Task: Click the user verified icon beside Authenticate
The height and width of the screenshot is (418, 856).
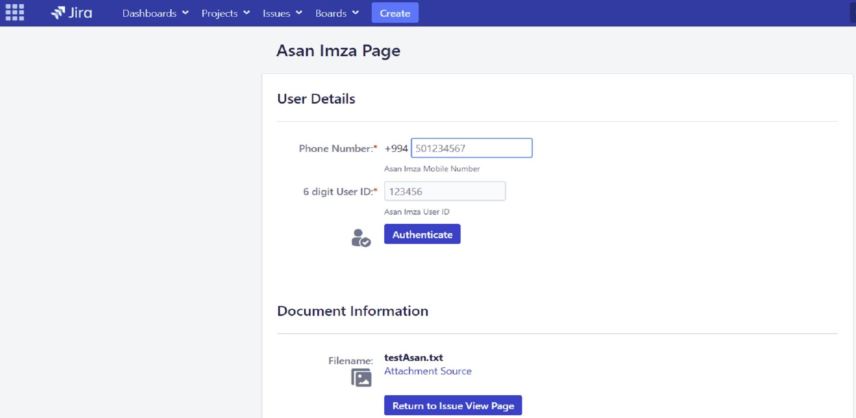Action: point(361,238)
